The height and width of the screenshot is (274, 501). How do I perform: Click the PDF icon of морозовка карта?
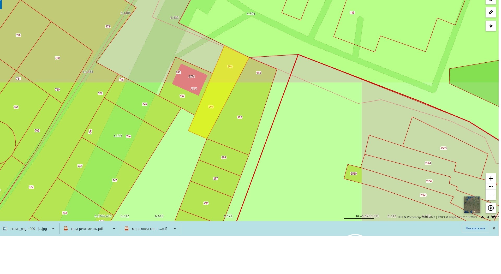click(127, 229)
